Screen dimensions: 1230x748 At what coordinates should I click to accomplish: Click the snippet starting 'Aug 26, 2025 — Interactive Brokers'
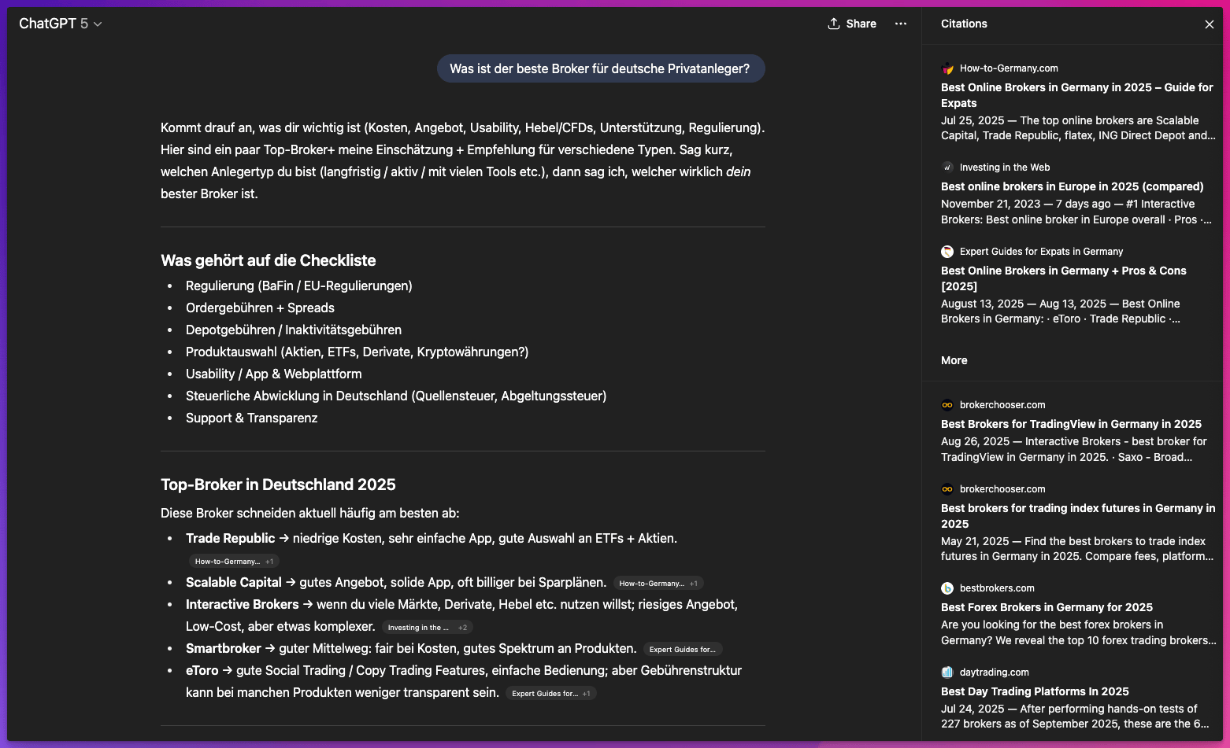[x=1074, y=449]
